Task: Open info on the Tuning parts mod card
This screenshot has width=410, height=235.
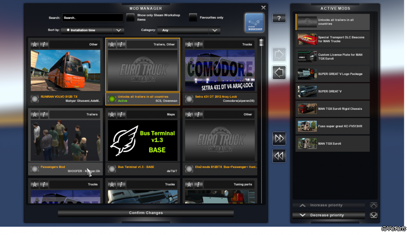Action: tap(198, 184)
